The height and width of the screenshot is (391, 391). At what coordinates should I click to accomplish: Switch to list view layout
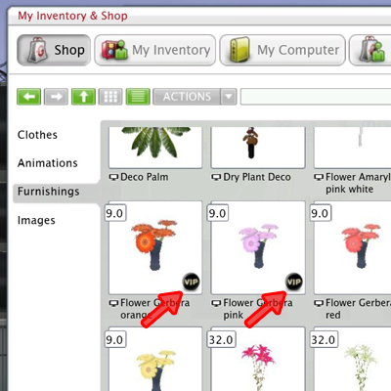coord(138,97)
